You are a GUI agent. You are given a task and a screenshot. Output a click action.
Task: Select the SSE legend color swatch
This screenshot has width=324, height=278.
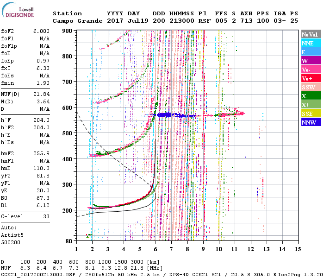tap(311, 114)
